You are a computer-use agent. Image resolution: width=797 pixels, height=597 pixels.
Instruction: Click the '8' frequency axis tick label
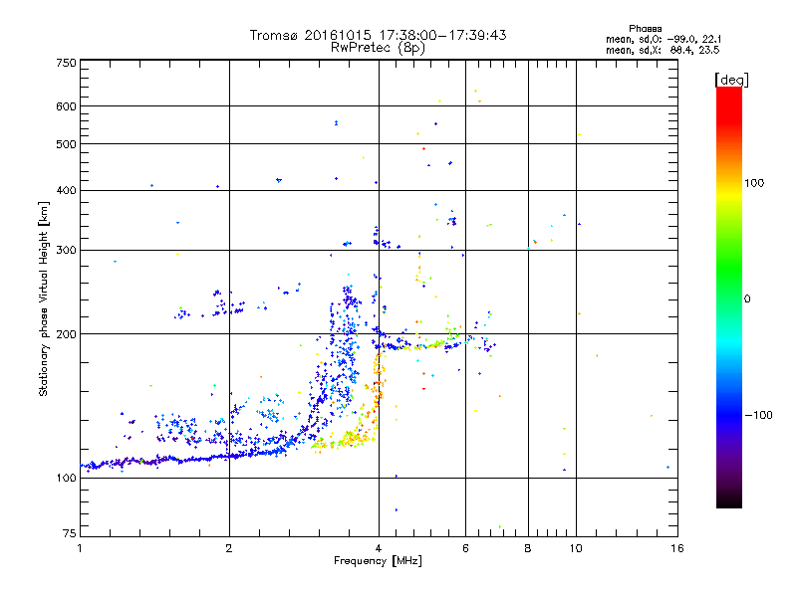[x=528, y=548]
